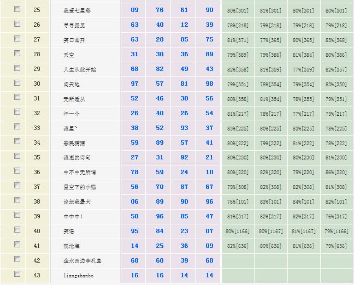This screenshot has width=354, height=285.
Task: Click number 97 in row 30
Action: [134, 84]
